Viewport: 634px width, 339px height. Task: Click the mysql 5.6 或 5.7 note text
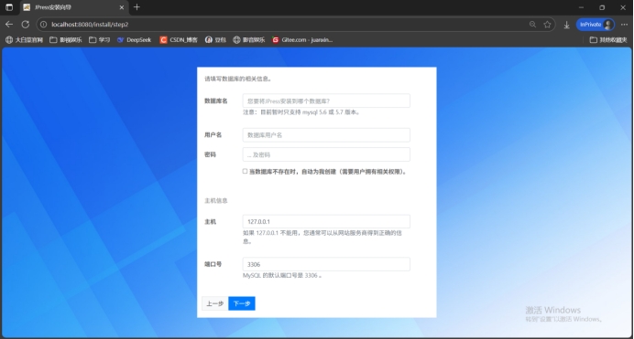coord(301,112)
